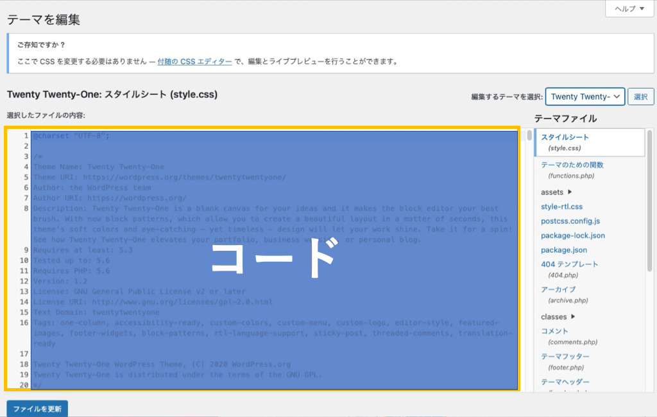Click the 'License URI' code line
This screenshot has width=657, height=417.
(153, 302)
